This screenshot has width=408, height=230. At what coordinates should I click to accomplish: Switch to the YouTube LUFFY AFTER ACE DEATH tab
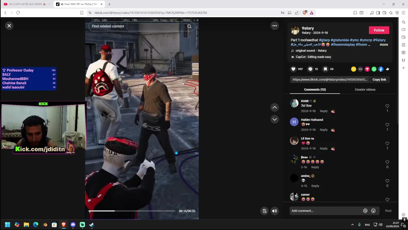coord(27,4)
